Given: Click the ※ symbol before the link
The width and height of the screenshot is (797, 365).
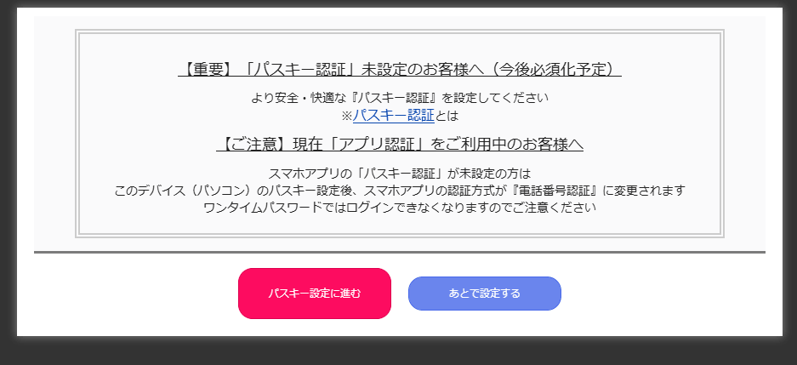Looking at the screenshot, I should pyautogui.click(x=347, y=116).
